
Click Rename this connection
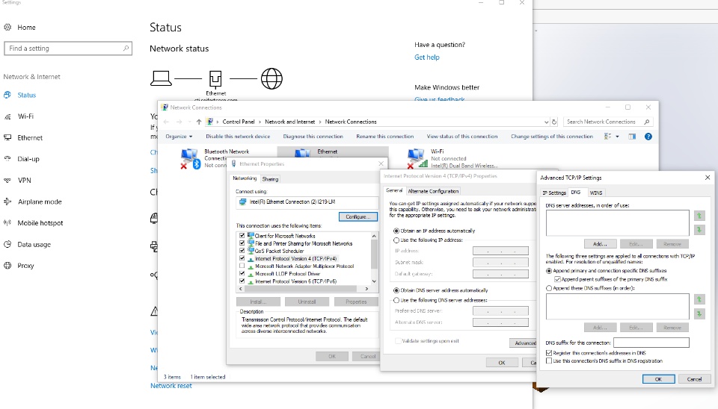pyautogui.click(x=384, y=136)
